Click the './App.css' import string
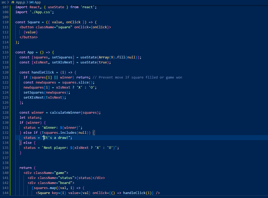Image resolution: width=268 pixels, height=198 pixels. click(x=41, y=12)
